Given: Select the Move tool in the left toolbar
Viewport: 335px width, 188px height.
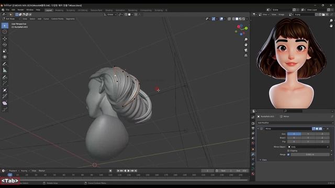Looking at the screenshot, I should 5,39.
